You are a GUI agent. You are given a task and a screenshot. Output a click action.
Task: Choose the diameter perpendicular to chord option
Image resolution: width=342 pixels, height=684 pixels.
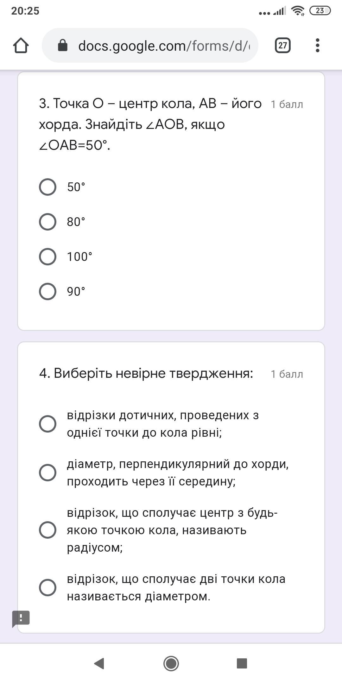coord(48,472)
